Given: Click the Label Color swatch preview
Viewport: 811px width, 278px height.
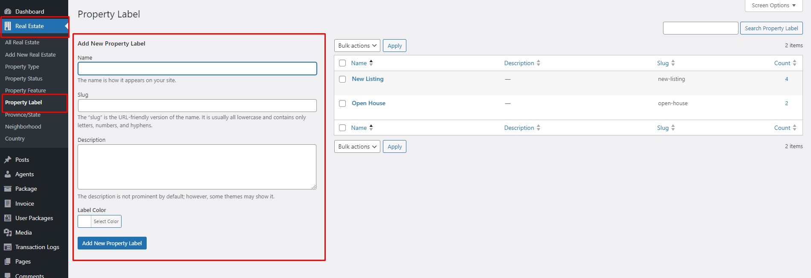Looking at the screenshot, I should (x=84, y=221).
